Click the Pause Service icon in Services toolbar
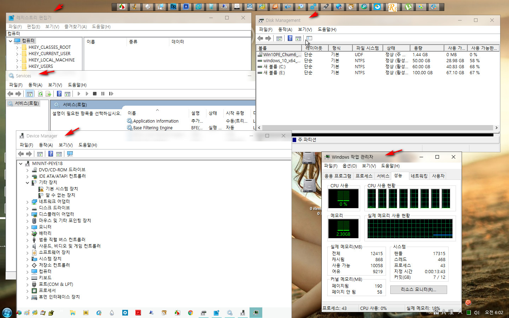The image size is (509, 318). [x=103, y=94]
